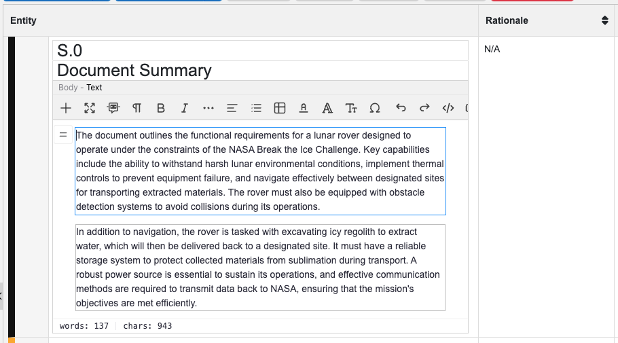Insert special character with omega icon
The width and height of the screenshot is (618, 343).
(x=375, y=108)
